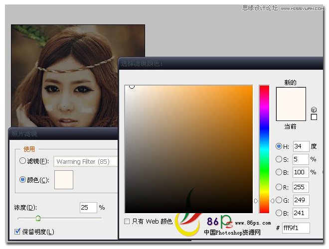Click the brightness field showing 100

tap(301, 172)
